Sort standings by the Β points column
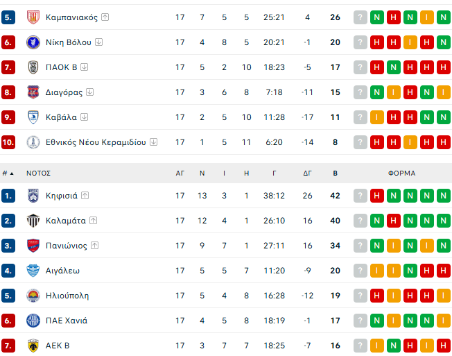This screenshot has width=452, height=356. (336, 173)
